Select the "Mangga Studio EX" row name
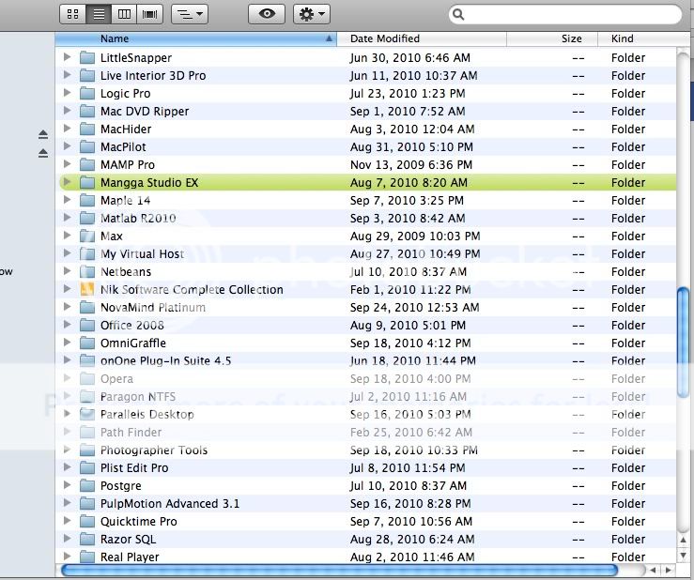 point(149,183)
